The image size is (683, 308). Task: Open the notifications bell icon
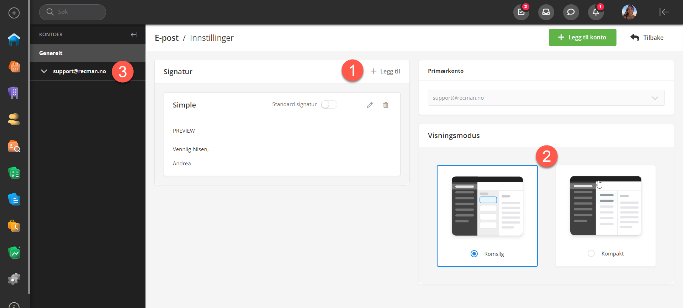595,12
